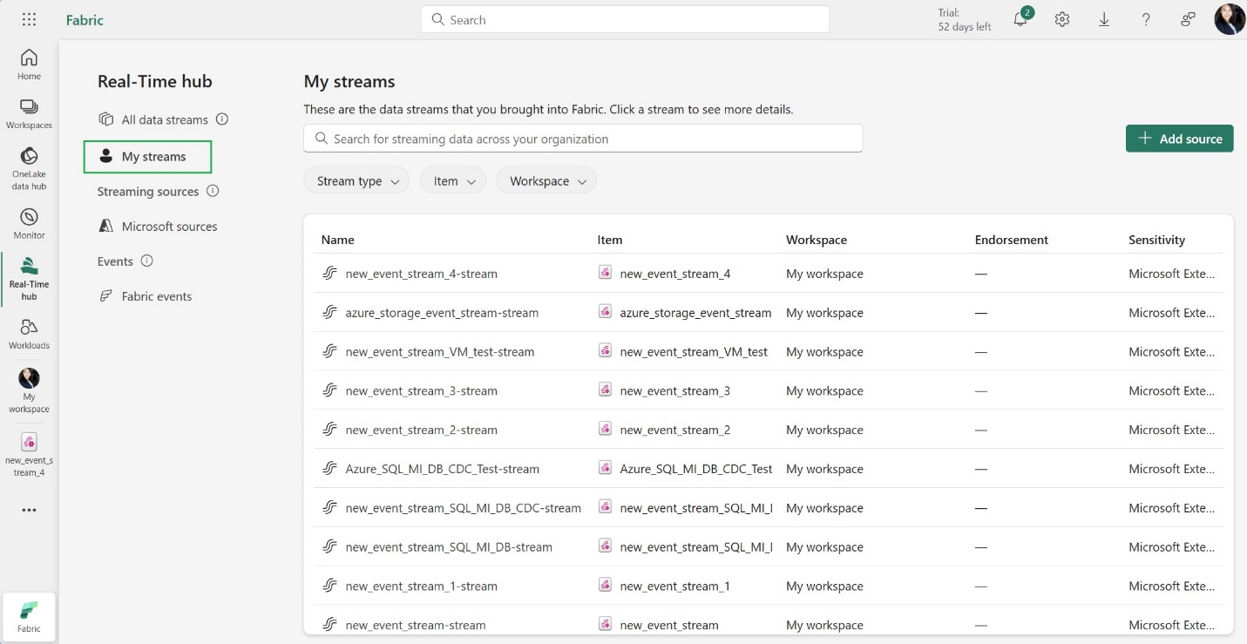
Task: Click info icon next to Streaming sources
Action: point(213,191)
